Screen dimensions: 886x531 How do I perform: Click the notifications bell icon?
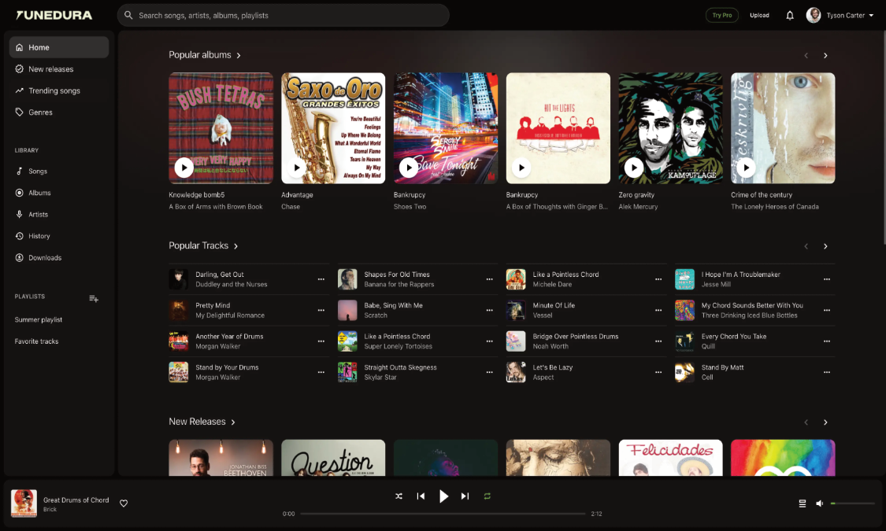(x=790, y=15)
